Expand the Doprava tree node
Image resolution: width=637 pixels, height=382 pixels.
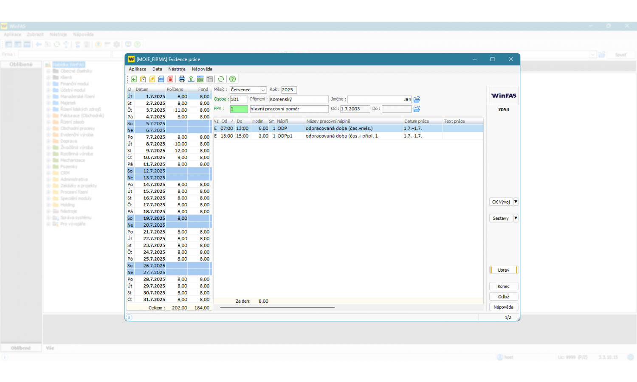[48, 141]
